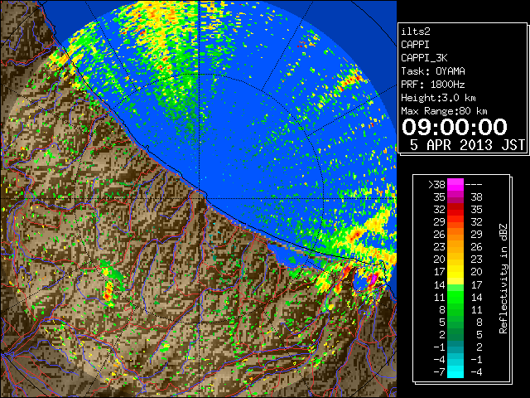The height and width of the screenshot is (398, 530).
Task: Select the "CAPPI_3K" product label
Action: point(424,58)
